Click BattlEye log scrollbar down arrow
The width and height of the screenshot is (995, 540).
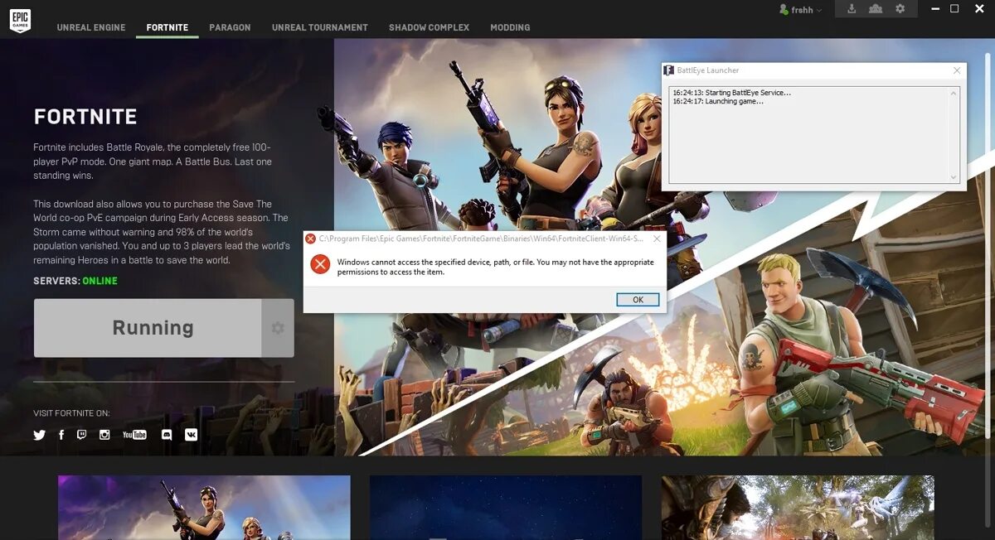coord(954,176)
